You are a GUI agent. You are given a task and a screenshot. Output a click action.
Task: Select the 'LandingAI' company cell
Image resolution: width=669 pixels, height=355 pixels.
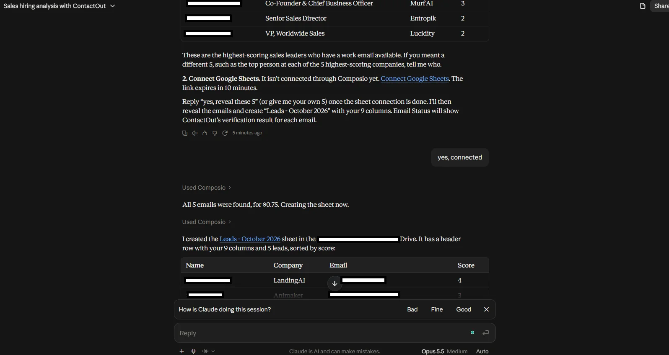pos(289,280)
